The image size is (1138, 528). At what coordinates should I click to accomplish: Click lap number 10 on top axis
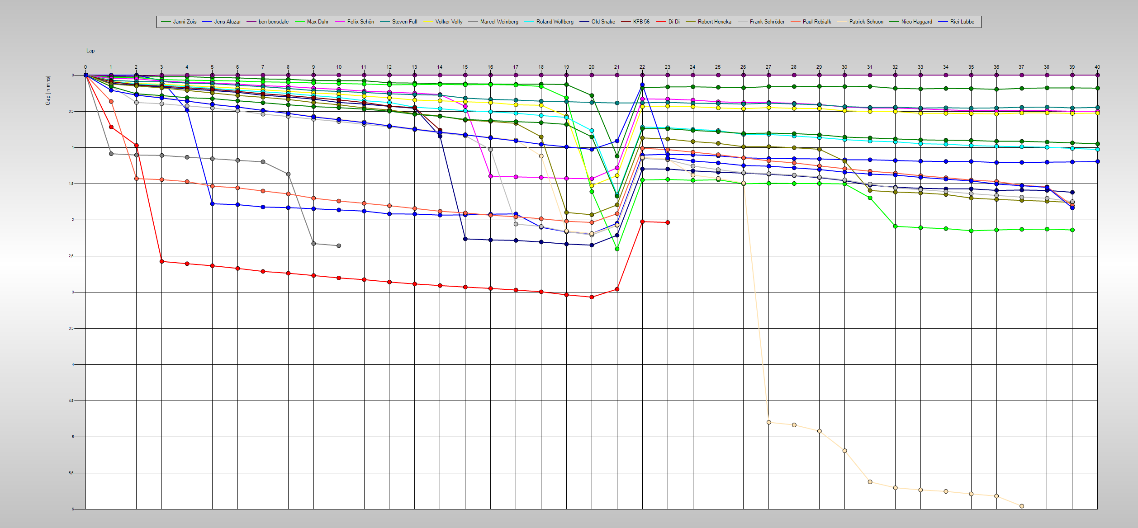339,67
